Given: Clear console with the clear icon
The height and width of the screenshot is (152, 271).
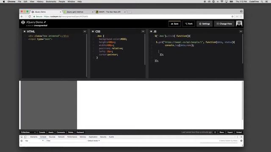Looking at the screenshot, I should 22,141.
